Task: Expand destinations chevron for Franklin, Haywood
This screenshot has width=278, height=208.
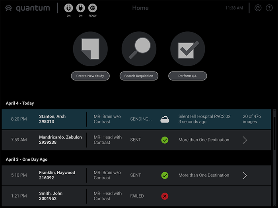Action: point(245,175)
